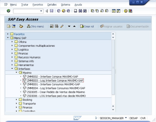Collapse the Interfases folder
This screenshot has width=156, height=122.
12,68
